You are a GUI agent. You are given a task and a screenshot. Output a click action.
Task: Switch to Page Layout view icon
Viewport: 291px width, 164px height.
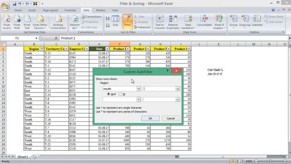(237, 161)
